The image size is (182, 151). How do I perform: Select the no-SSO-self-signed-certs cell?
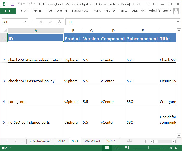pos(36,114)
